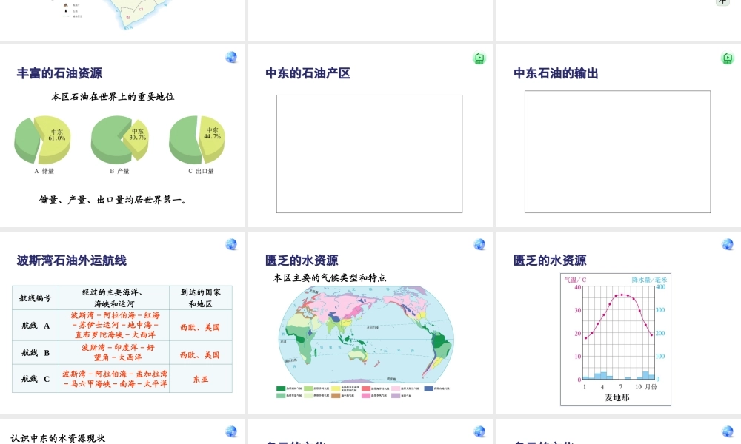Click the 月份 axis label

pyautogui.click(x=651, y=387)
